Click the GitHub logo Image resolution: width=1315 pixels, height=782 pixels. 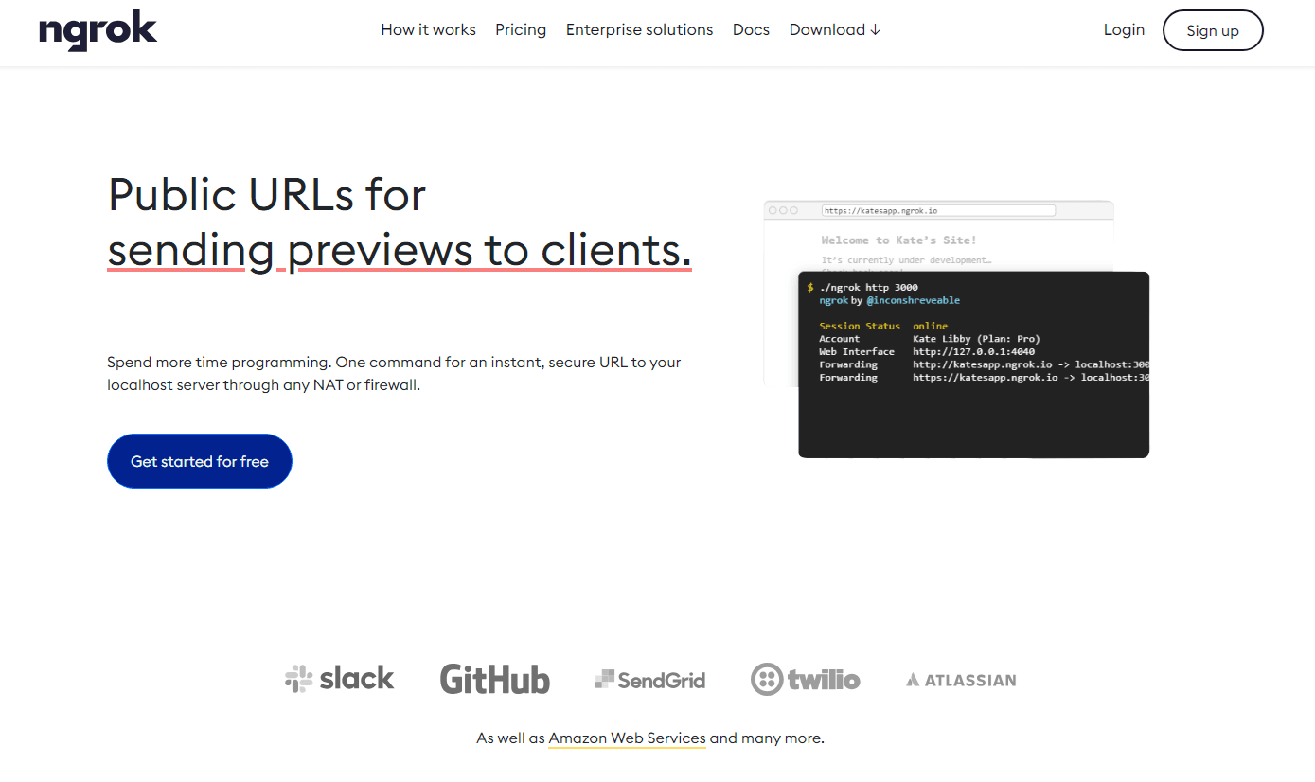494,679
